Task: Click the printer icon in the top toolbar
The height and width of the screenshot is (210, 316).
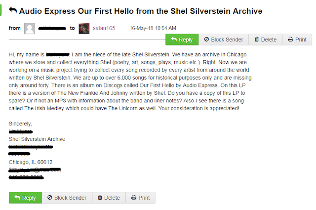Action: click(290, 40)
